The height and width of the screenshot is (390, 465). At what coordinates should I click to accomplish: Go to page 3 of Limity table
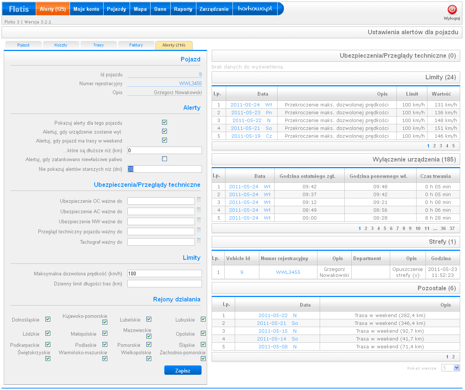click(441, 146)
